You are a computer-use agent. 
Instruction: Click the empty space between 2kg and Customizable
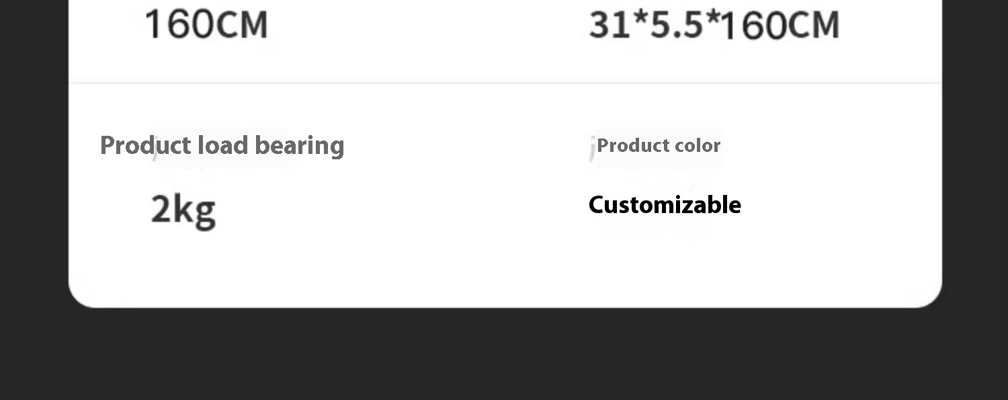click(403, 208)
